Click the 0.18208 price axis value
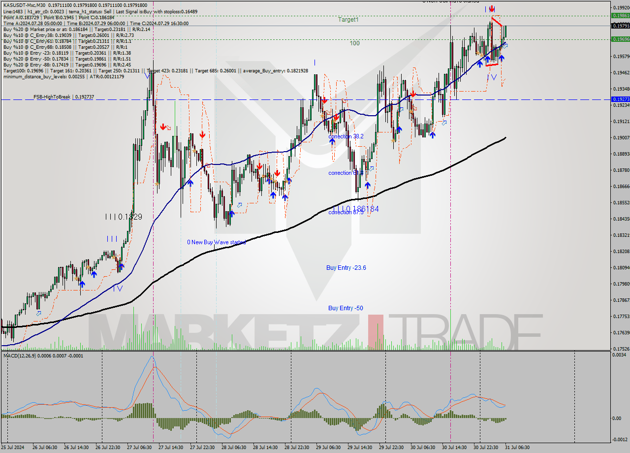The image size is (630, 453). [621, 251]
